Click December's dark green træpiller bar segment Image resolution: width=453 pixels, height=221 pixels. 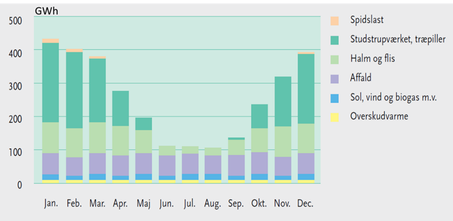[x=306, y=89]
